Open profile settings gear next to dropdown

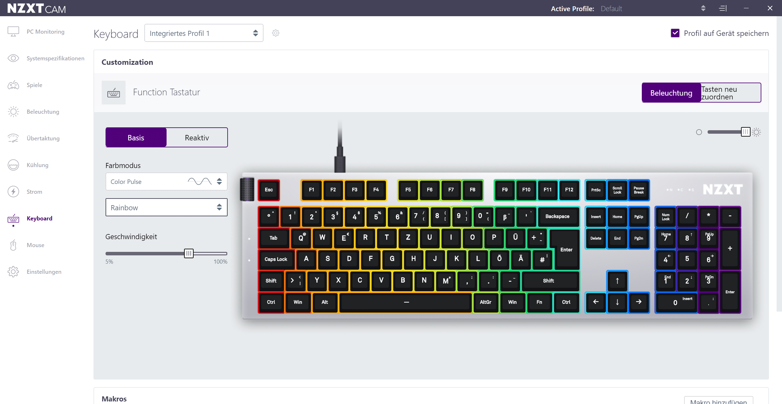(276, 33)
